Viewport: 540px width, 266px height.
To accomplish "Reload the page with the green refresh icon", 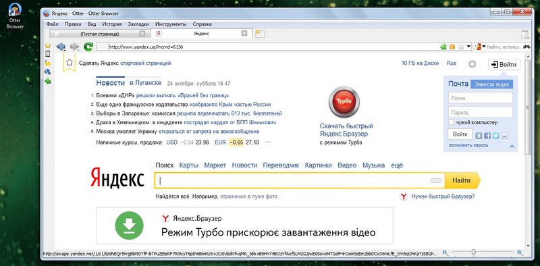I will click(88, 47).
